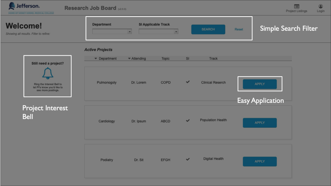Click the Track column header
The height and width of the screenshot is (186, 331).
213,59
